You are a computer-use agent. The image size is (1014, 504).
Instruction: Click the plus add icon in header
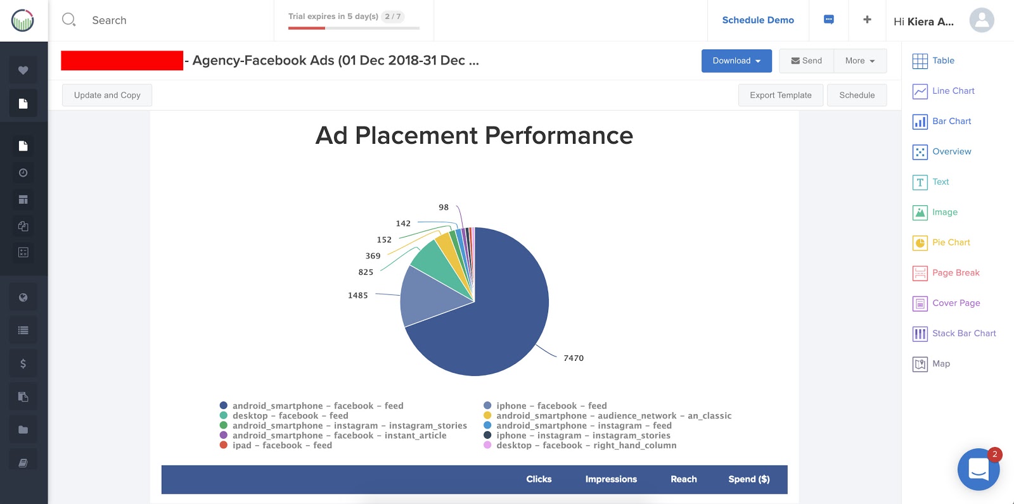[x=867, y=20]
